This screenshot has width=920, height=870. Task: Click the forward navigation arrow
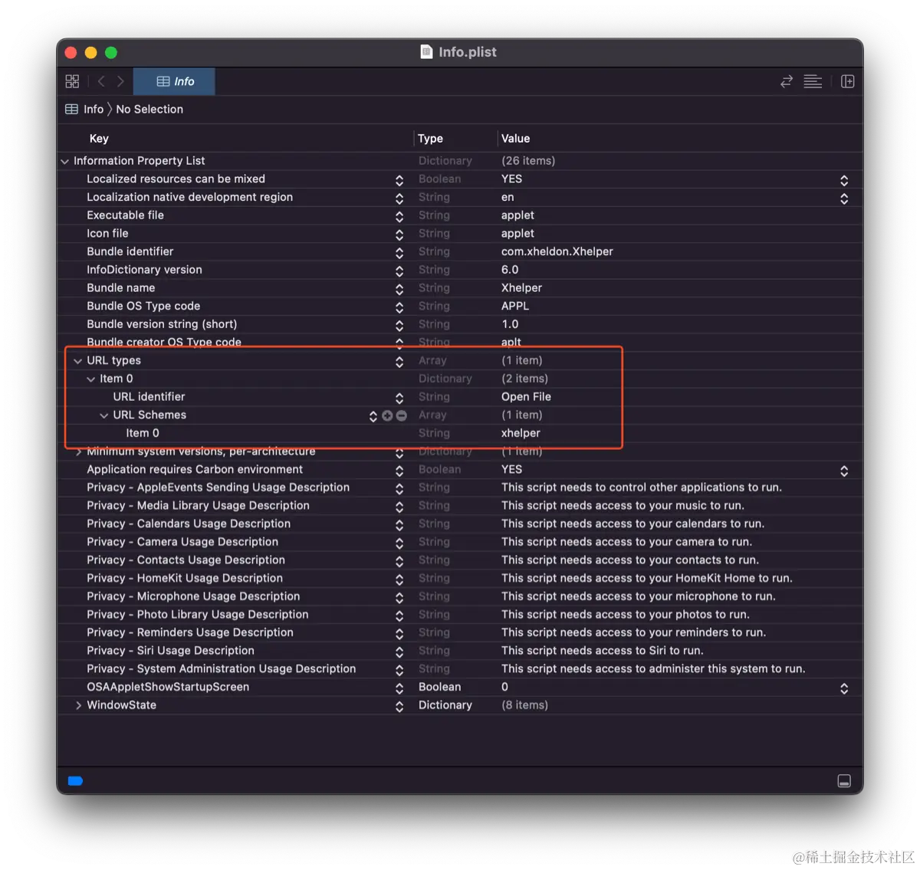tap(120, 80)
